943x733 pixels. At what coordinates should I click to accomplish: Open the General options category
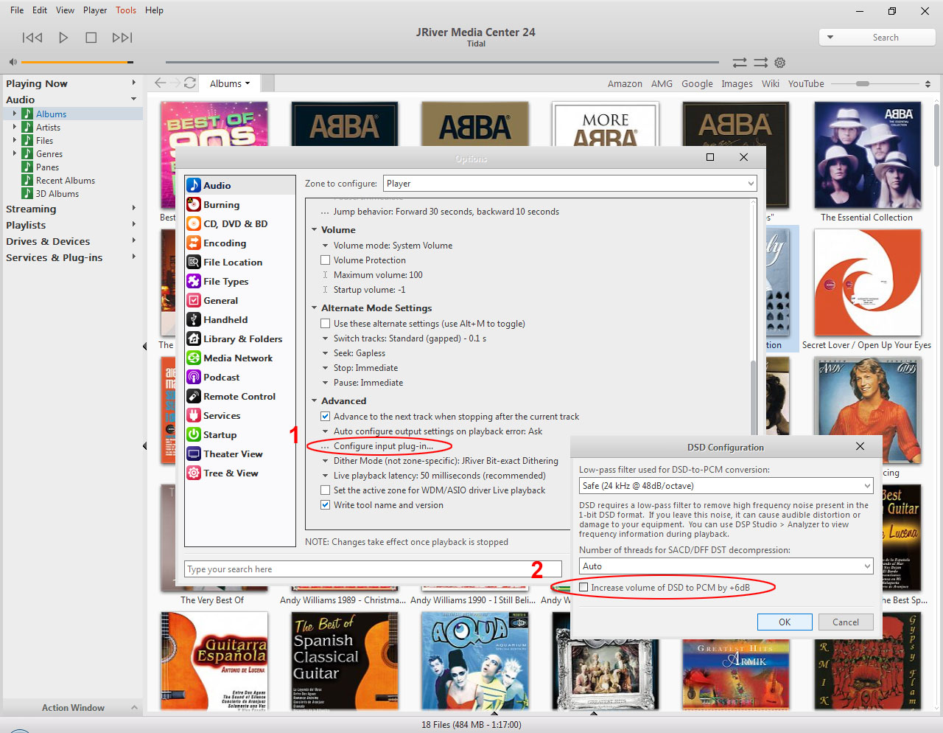click(220, 300)
